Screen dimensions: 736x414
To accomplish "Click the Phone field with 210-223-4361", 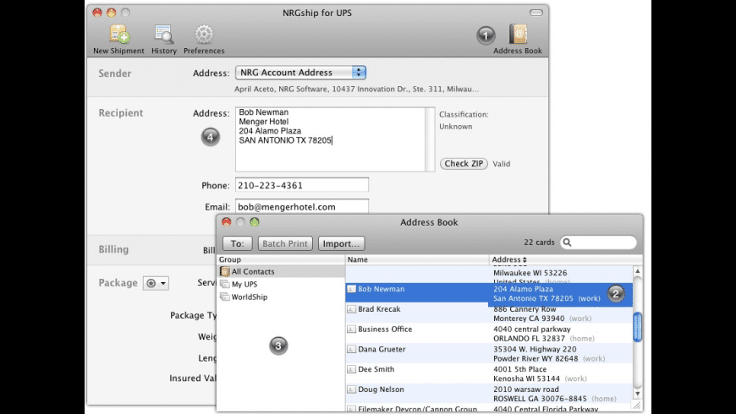I will [x=302, y=185].
